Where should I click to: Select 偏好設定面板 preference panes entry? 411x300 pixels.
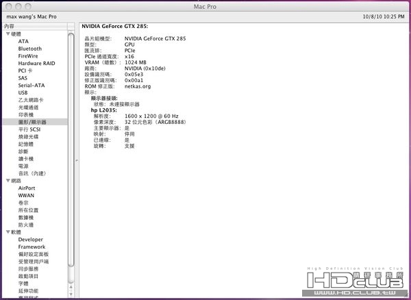click(x=34, y=254)
